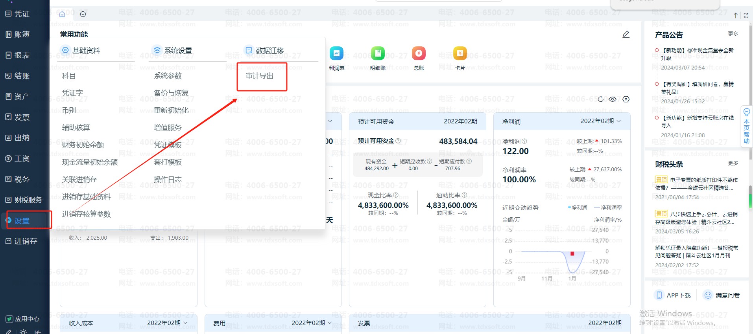The width and height of the screenshot is (753, 334).
Task: Open the 利润表 shortcut icon
Action: click(336, 53)
